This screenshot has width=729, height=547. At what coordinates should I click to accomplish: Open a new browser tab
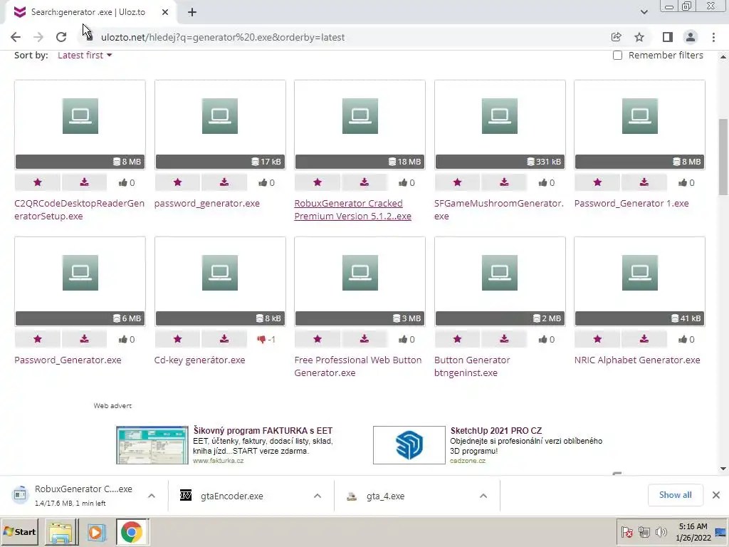[192, 12]
